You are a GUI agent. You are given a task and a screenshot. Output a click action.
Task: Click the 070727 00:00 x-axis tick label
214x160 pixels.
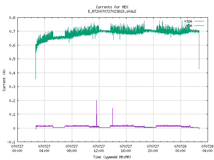coord(17,149)
